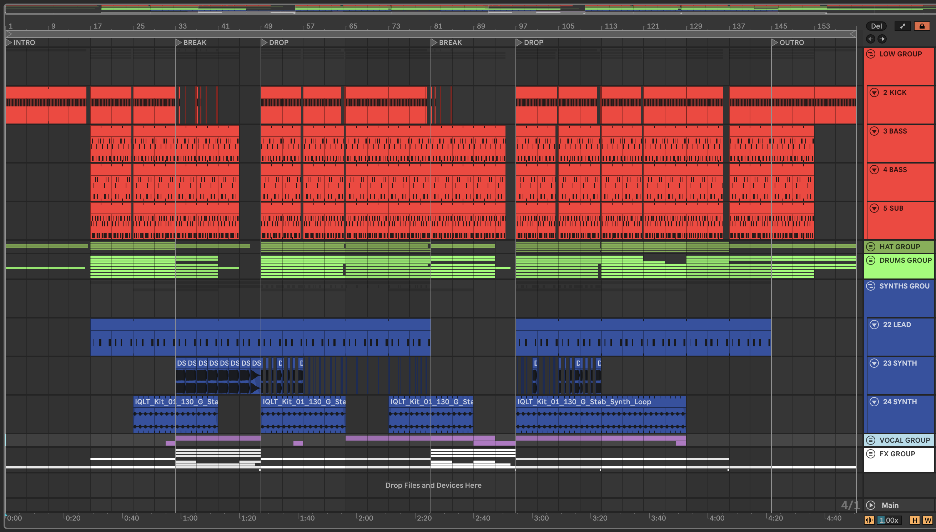The image size is (936, 532).
Task: Click the 1.00x zoom value field
Action: click(x=889, y=520)
